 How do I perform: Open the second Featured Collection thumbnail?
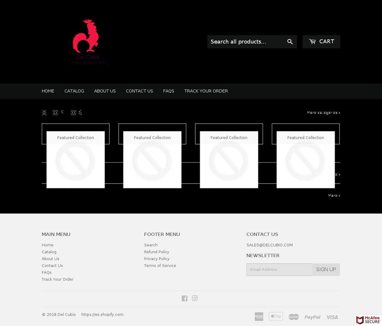point(152,160)
